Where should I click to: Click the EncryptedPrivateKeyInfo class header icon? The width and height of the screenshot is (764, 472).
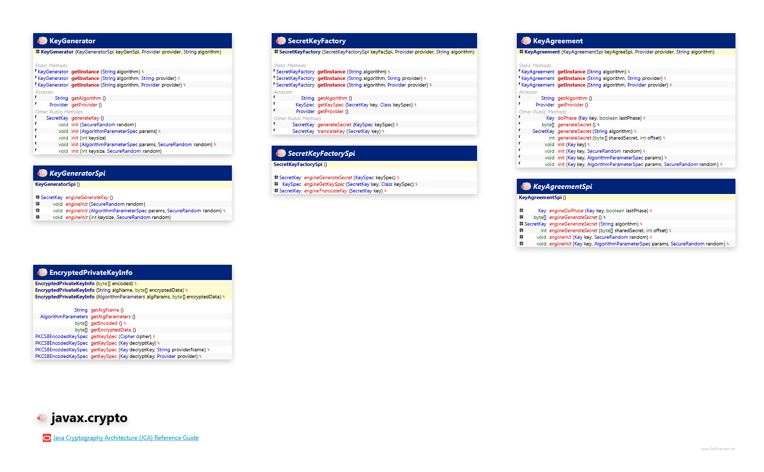click(42, 272)
